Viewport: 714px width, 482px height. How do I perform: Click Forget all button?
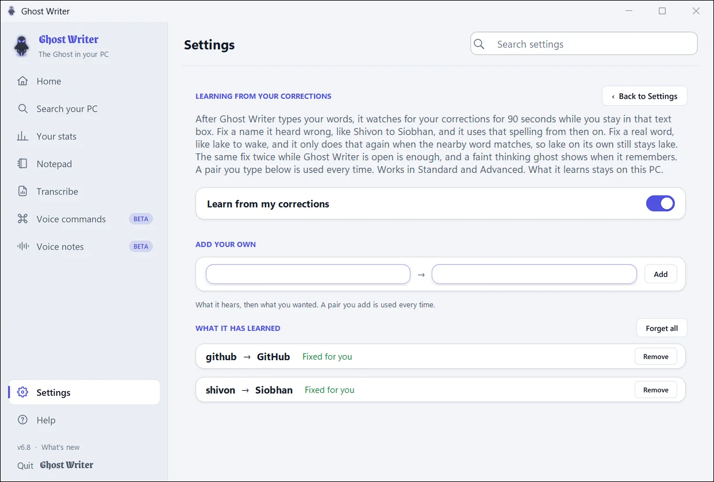(662, 328)
